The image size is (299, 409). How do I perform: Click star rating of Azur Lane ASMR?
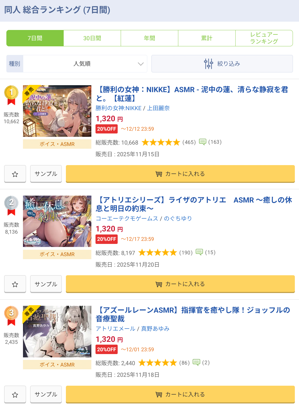click(158, 363)
